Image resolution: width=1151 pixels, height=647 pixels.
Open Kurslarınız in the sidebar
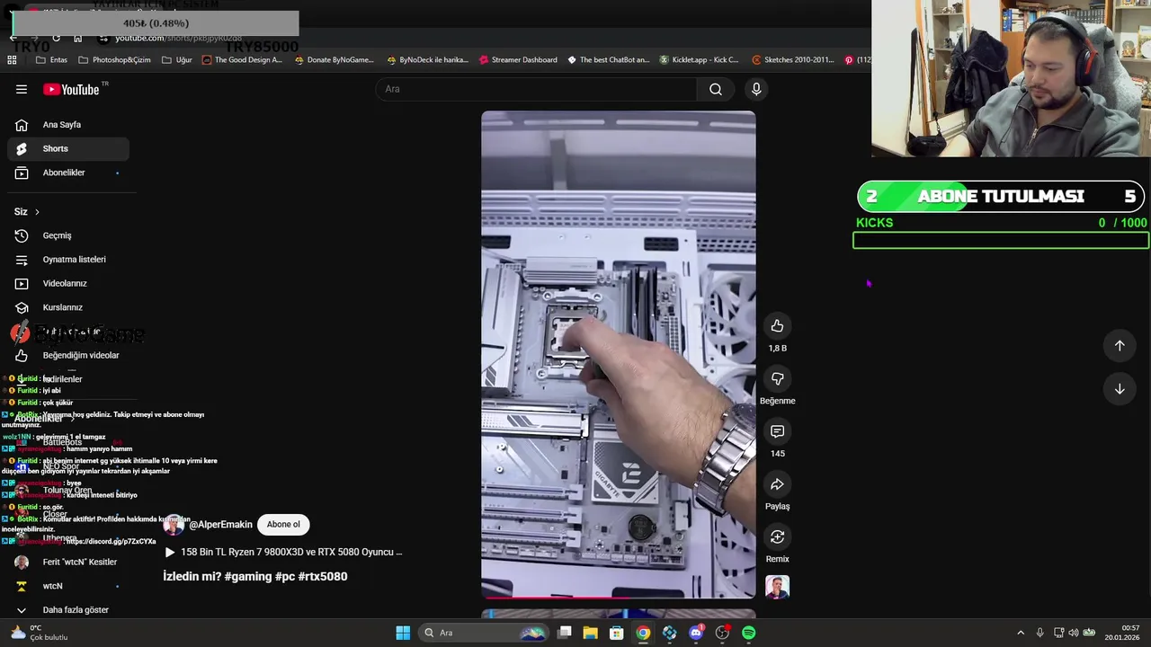[68, 307]
